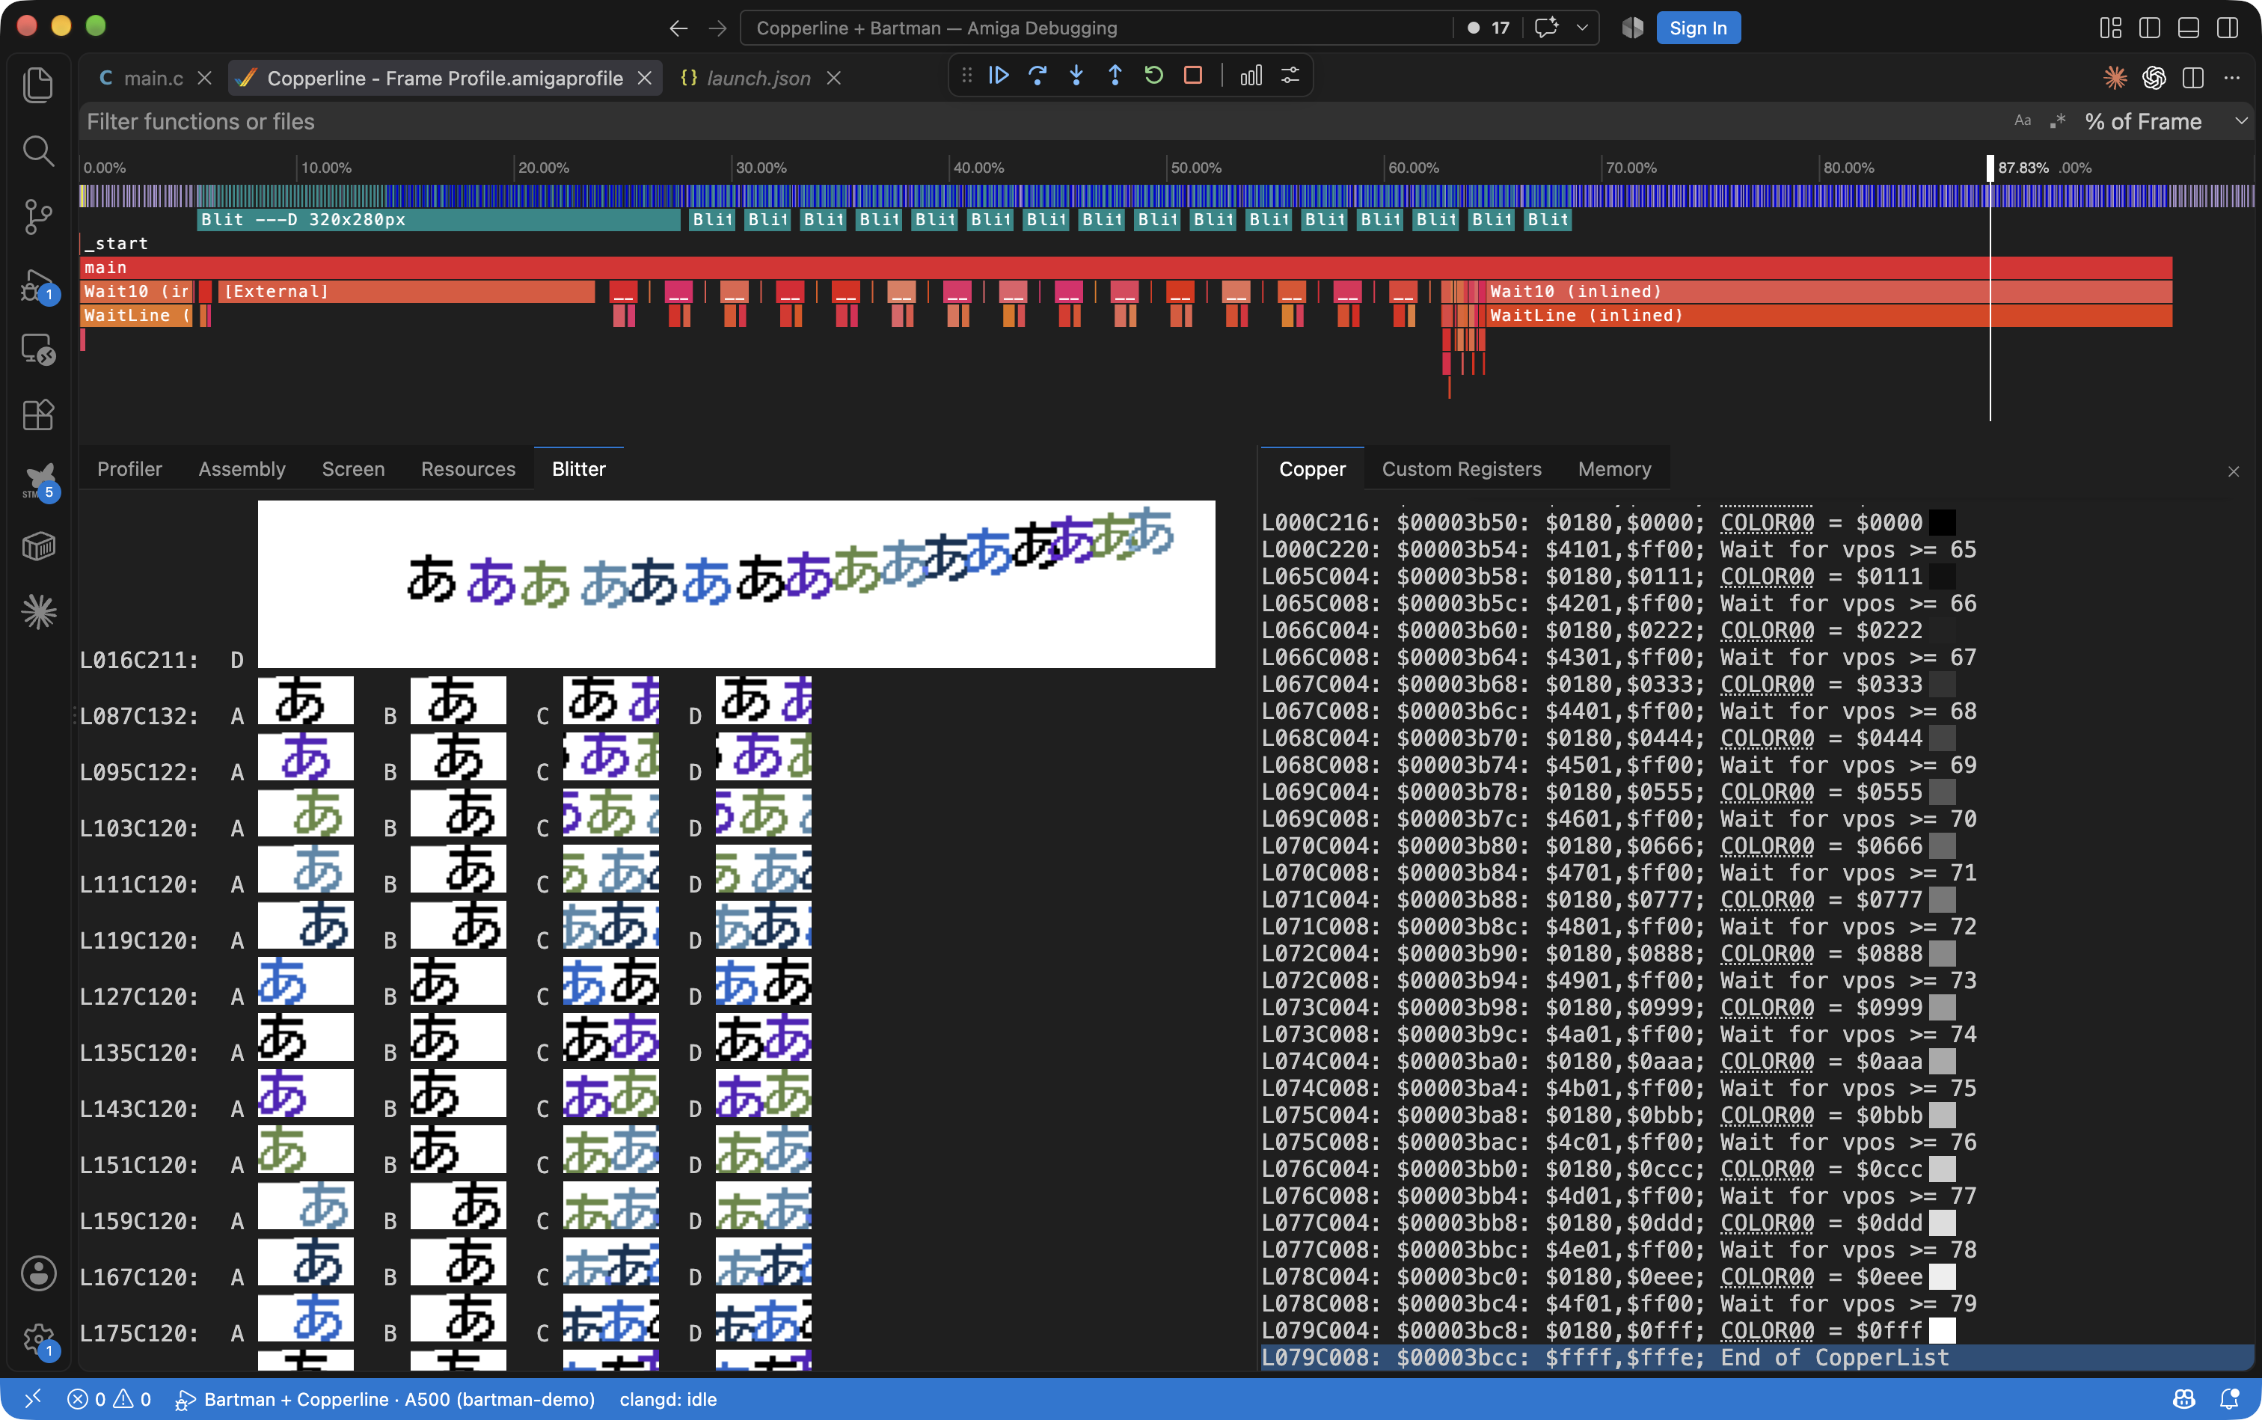Open the Resources tab
This screenshot has width=2262, height=1420.
click(x=468, y=468)
